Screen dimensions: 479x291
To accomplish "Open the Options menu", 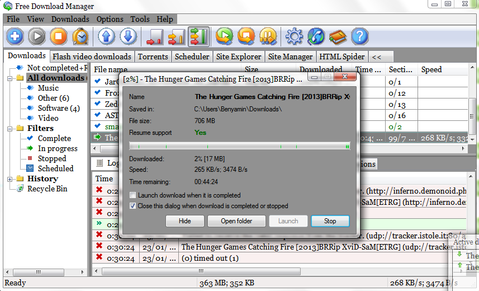I will tap(110, 19).
